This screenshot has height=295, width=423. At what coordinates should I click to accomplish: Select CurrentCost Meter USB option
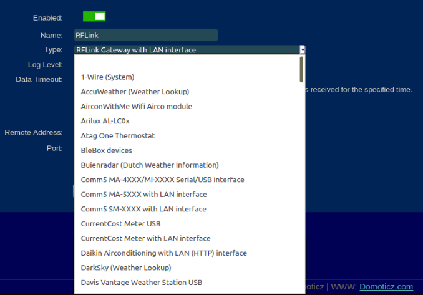click(x=190, y=223)
